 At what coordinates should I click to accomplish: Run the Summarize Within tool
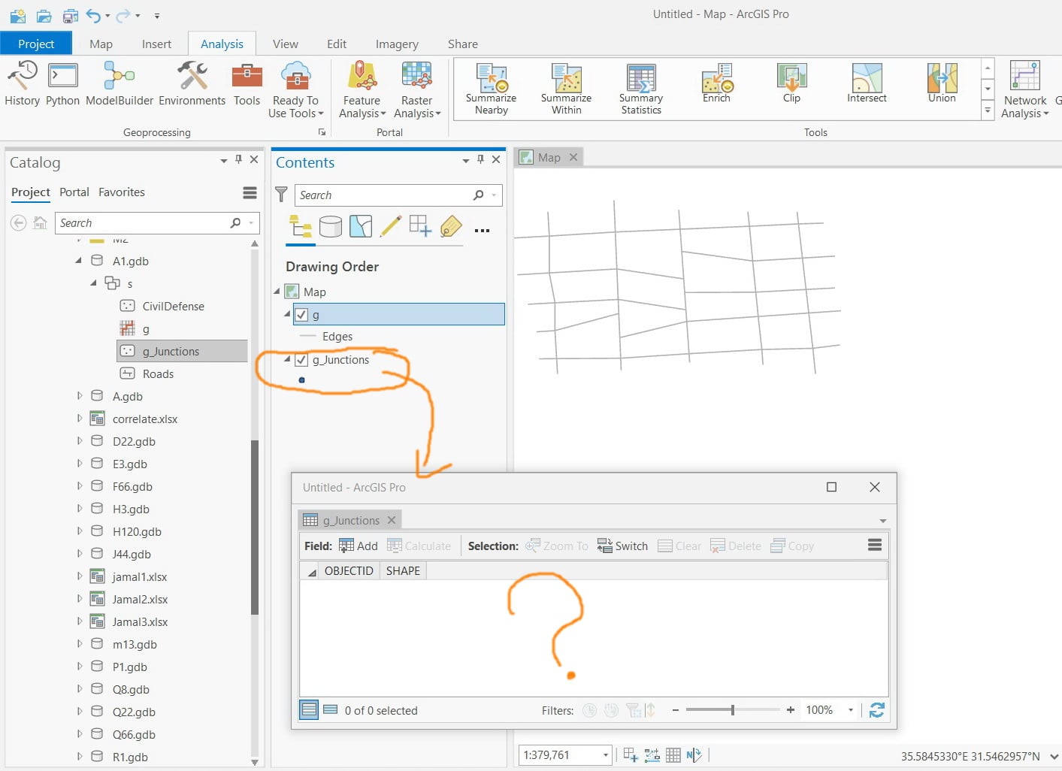(x=566, y=89)
